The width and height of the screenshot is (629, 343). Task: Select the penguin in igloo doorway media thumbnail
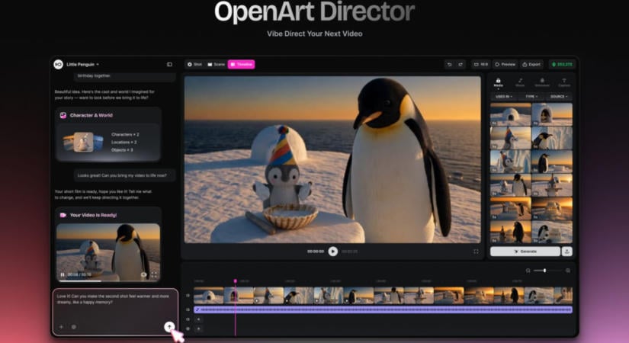point(552,114)
